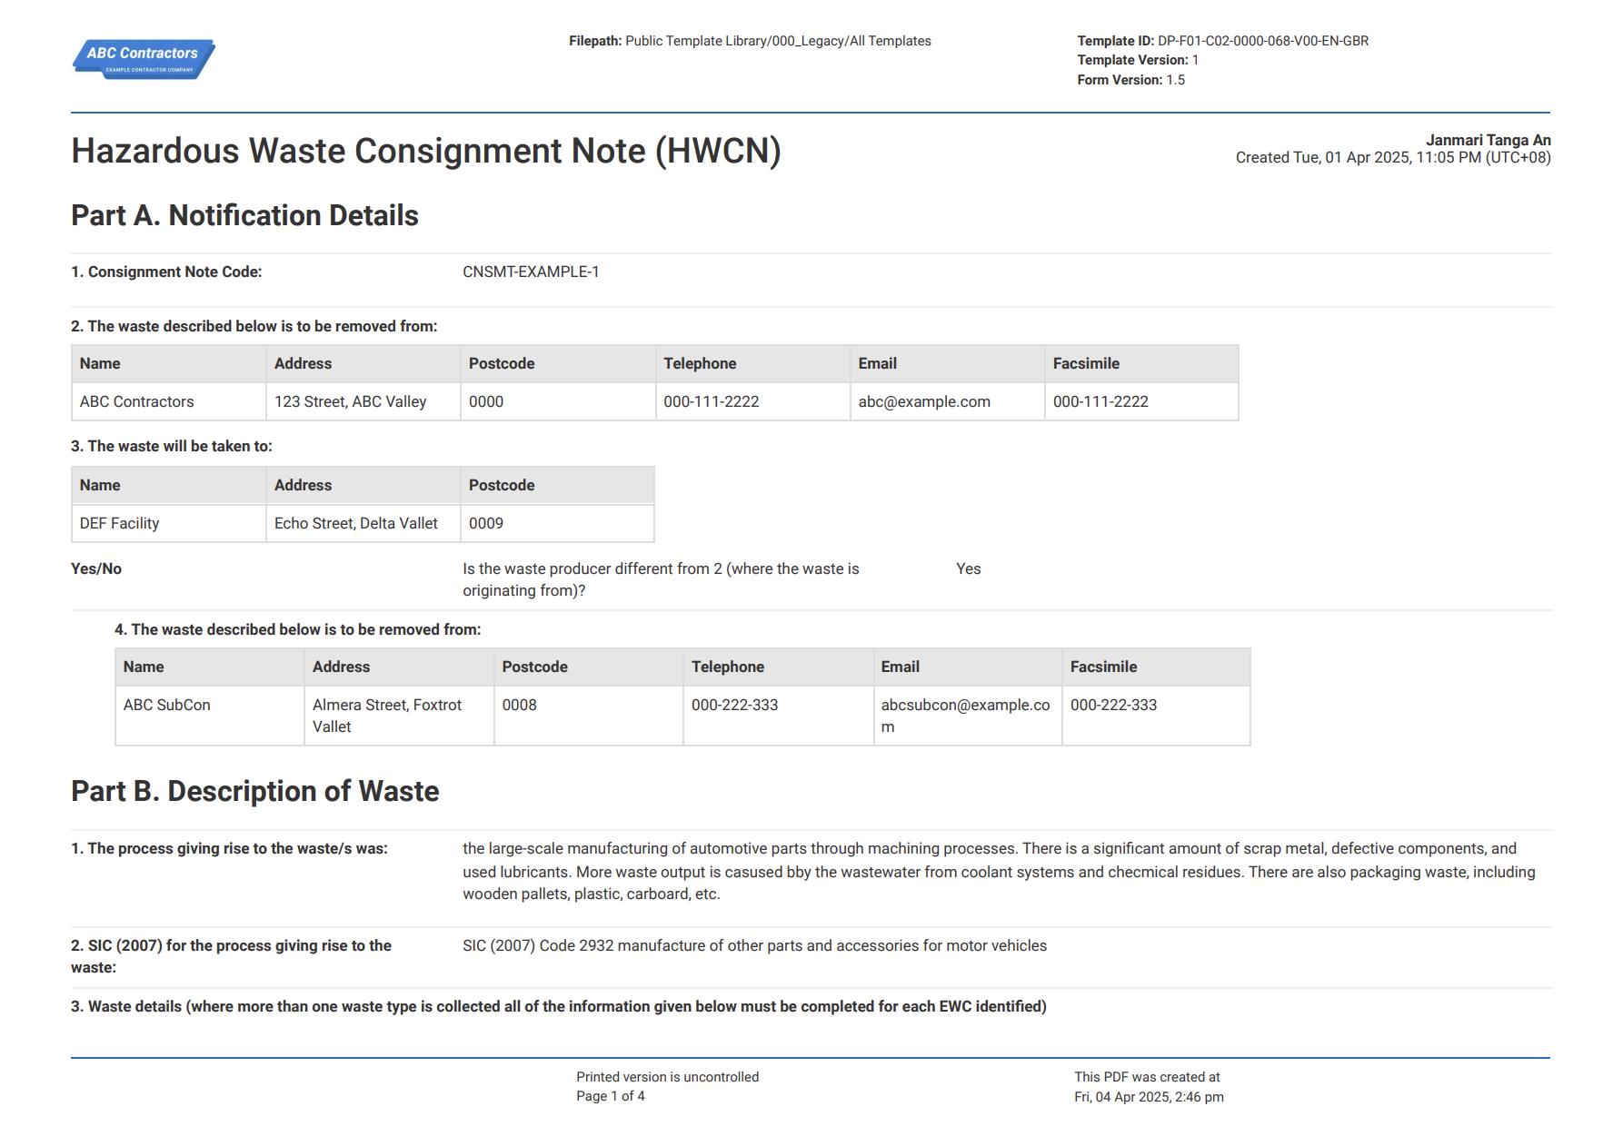The image size is (1623, 1146).
Task: Click the DEF Facility table cell
Action: click(118, 522)
